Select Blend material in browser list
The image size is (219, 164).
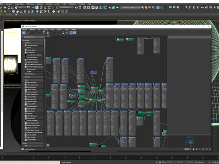coord(34,48)
